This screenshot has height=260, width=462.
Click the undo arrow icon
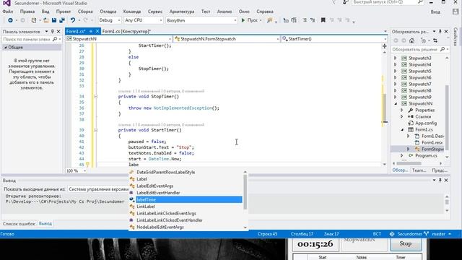point(72,20)
